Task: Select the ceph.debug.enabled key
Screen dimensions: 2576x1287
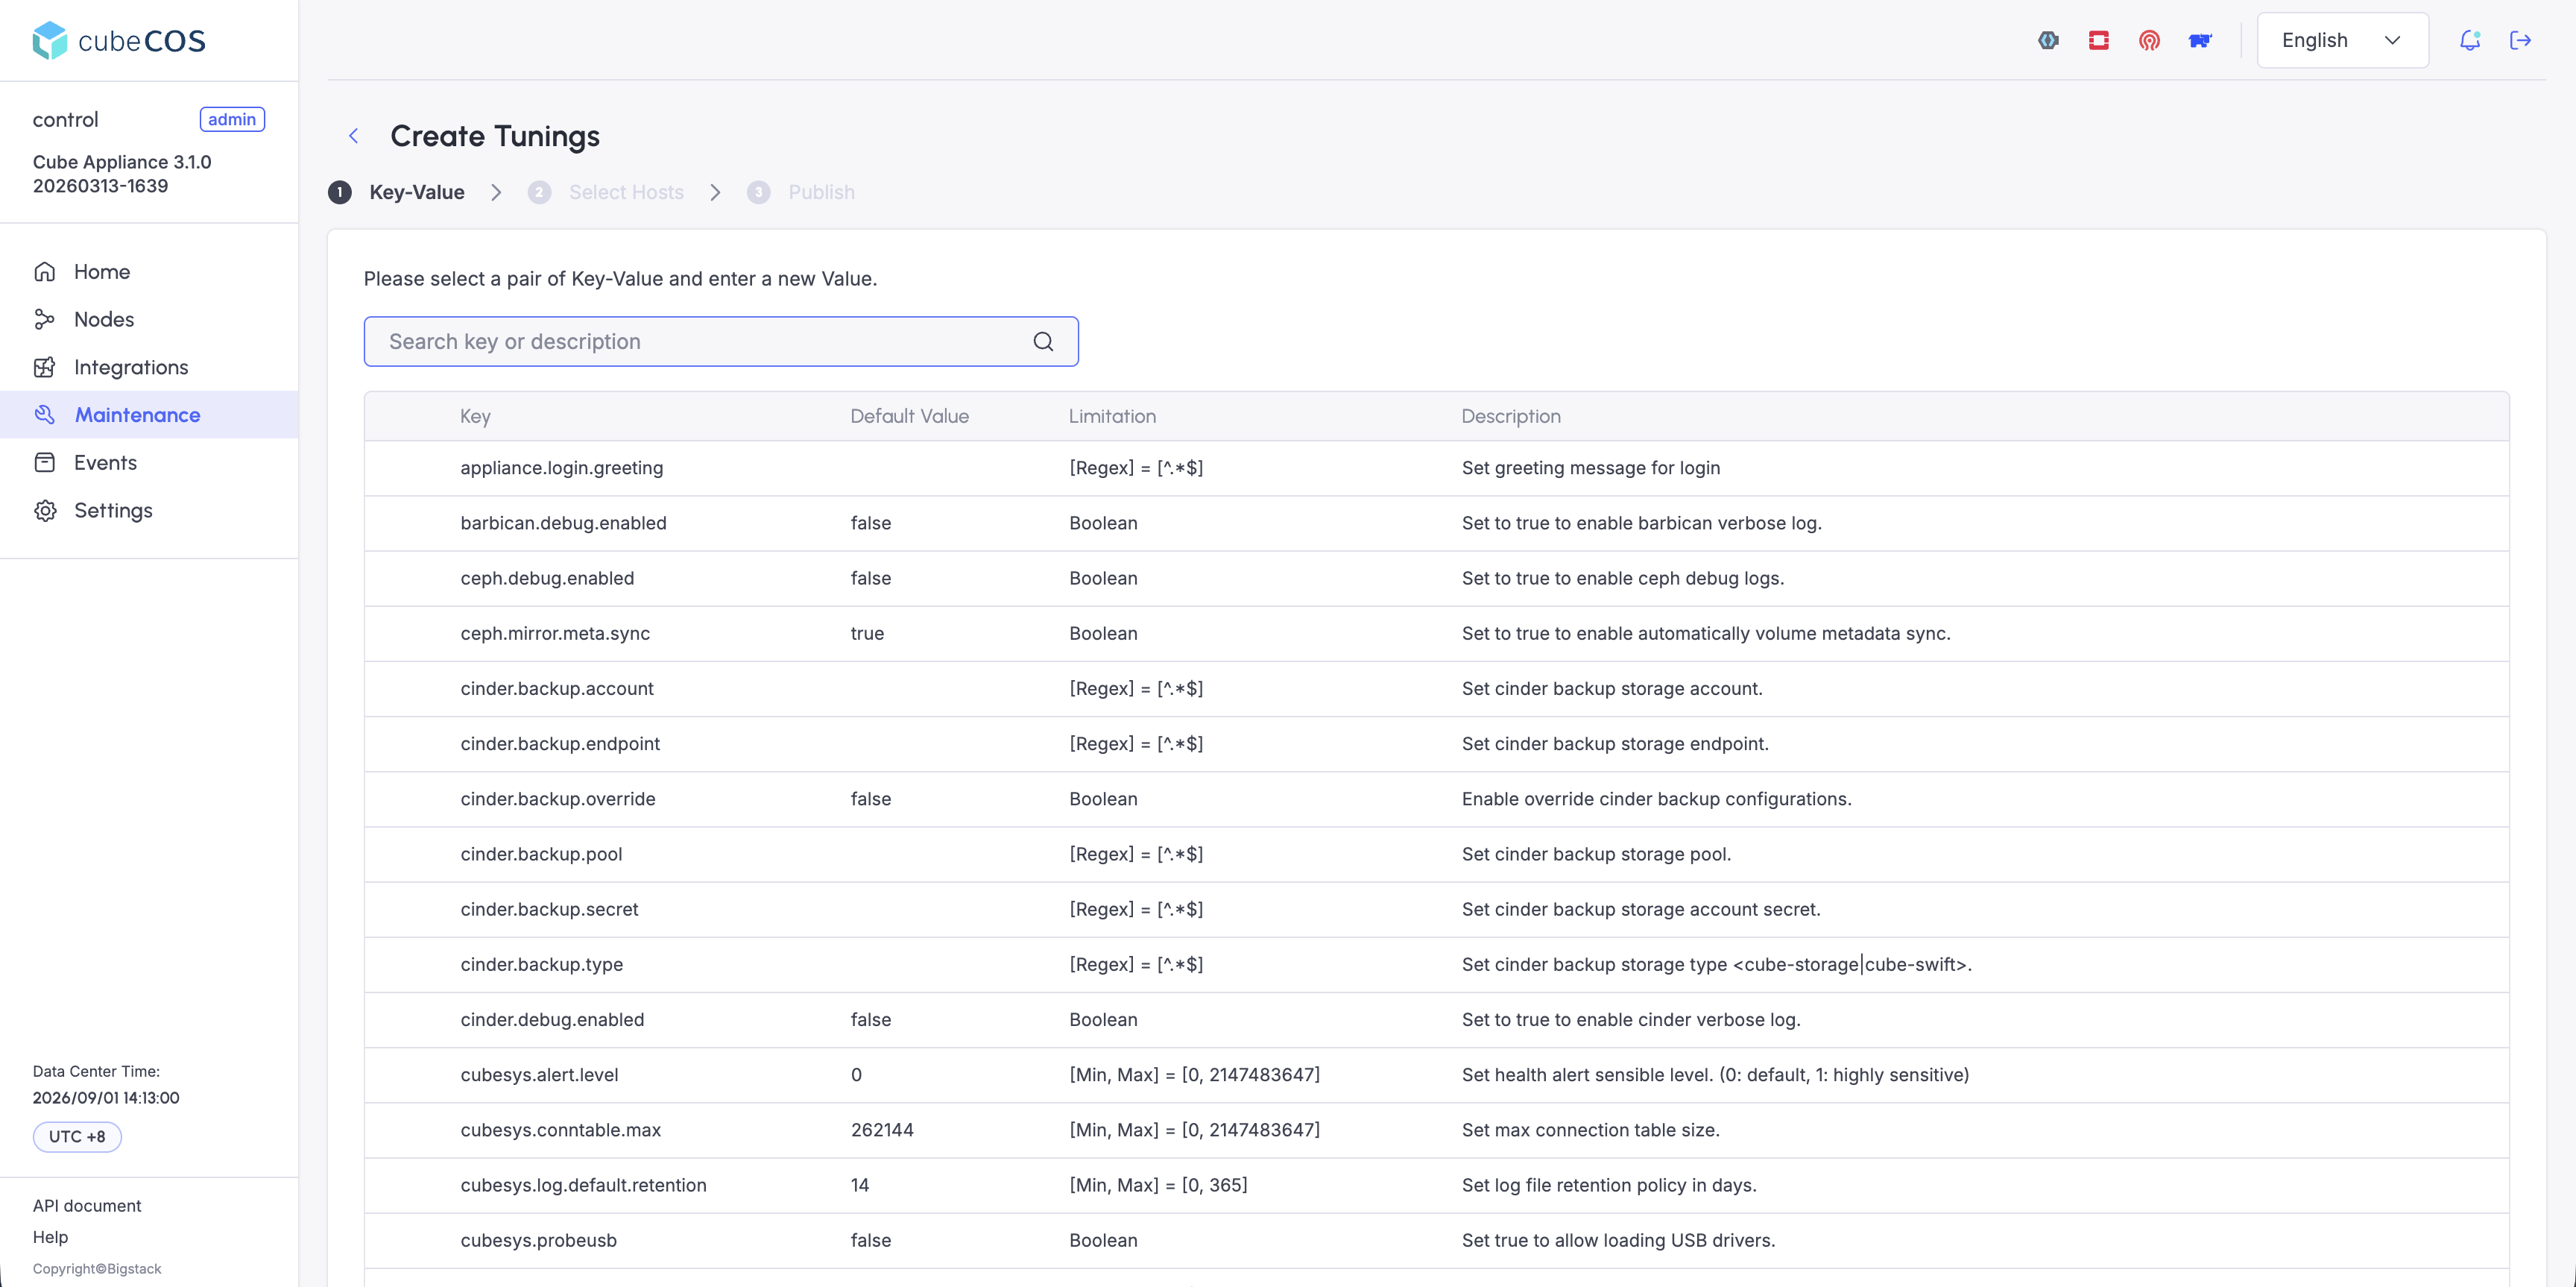Action: tap(547, 578)
